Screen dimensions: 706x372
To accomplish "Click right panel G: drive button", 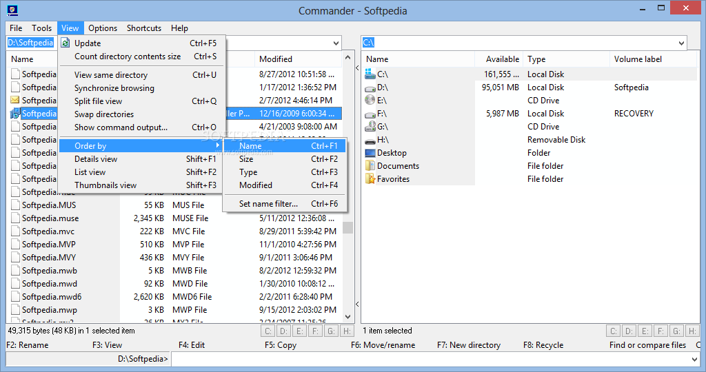I will point(676,331).
